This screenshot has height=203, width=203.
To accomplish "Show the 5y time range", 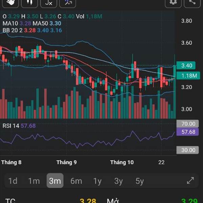I will (x=139, y=181).
